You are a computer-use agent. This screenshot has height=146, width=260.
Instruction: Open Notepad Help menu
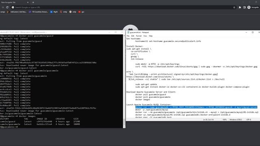(x=151, y=36)
